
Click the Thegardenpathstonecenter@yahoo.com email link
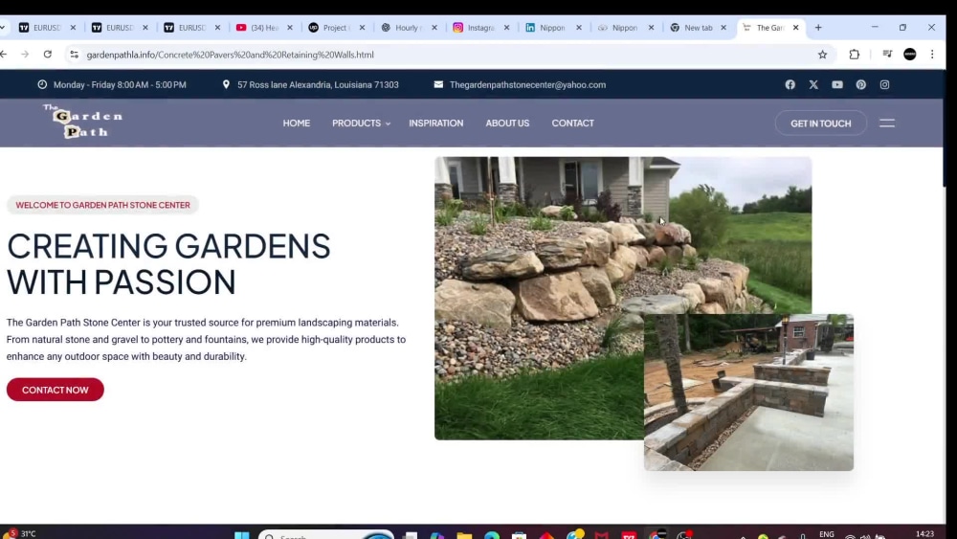click(x=527, y=85)
